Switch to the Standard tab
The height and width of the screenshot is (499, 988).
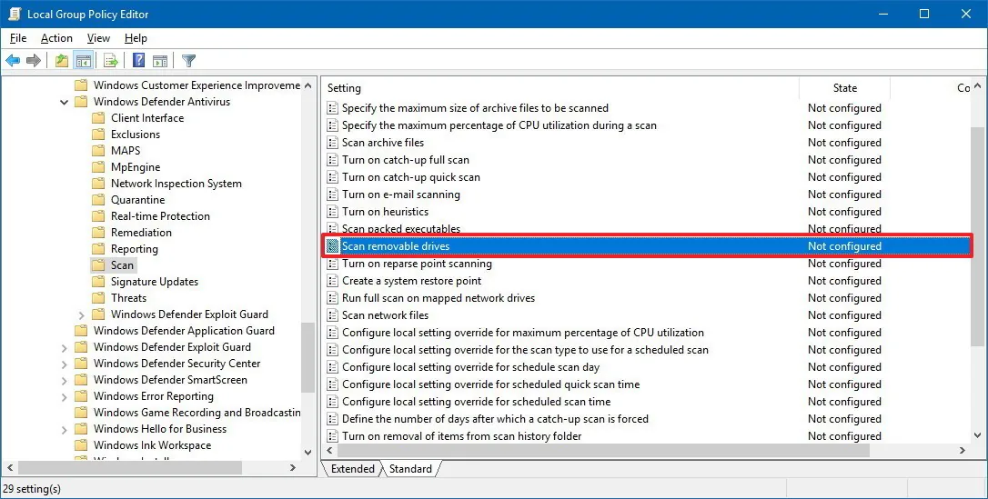click(x=411, y=469)
